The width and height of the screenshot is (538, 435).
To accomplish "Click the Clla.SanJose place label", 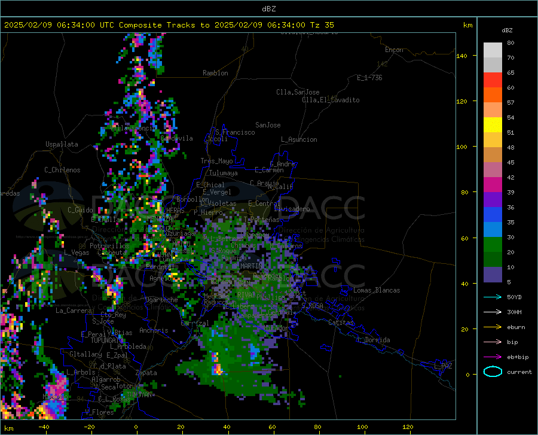I will 298,92.
